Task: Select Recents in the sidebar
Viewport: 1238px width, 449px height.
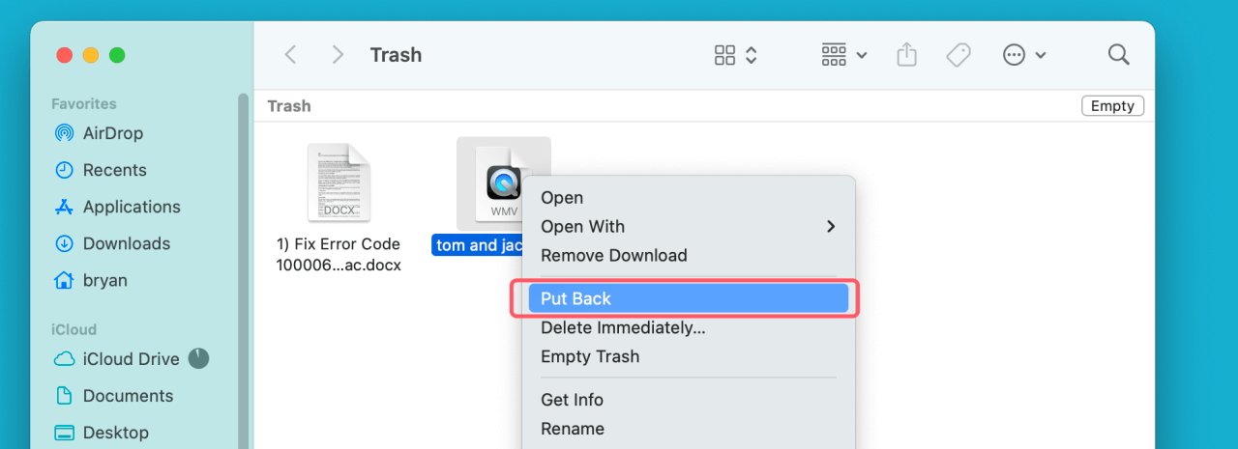Action: [114, 170]
